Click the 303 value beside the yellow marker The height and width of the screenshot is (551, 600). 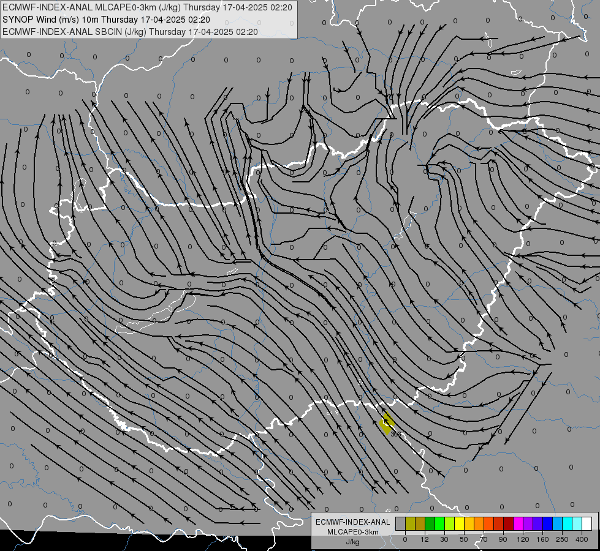pos(396,435)
